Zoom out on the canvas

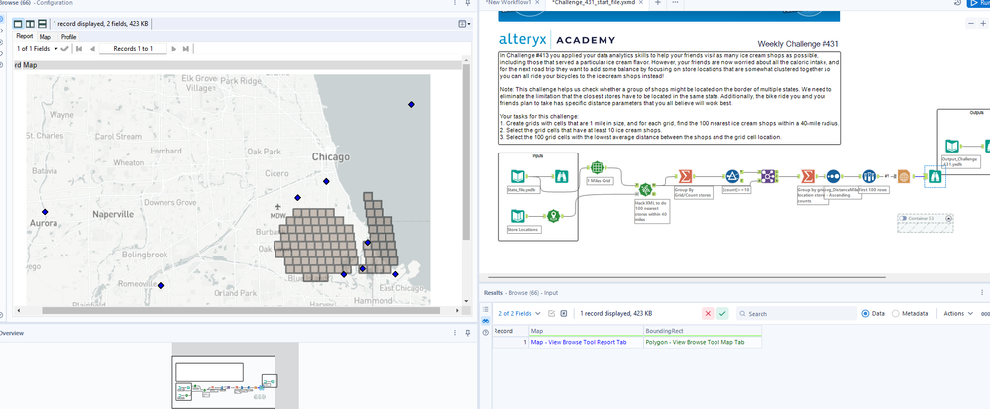pyautogui.click(x=971, y=24)
